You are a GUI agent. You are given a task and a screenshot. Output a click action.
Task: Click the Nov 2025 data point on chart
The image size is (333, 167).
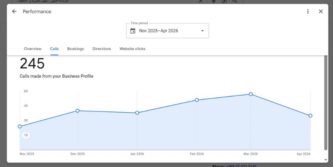(x=20, y=126)
